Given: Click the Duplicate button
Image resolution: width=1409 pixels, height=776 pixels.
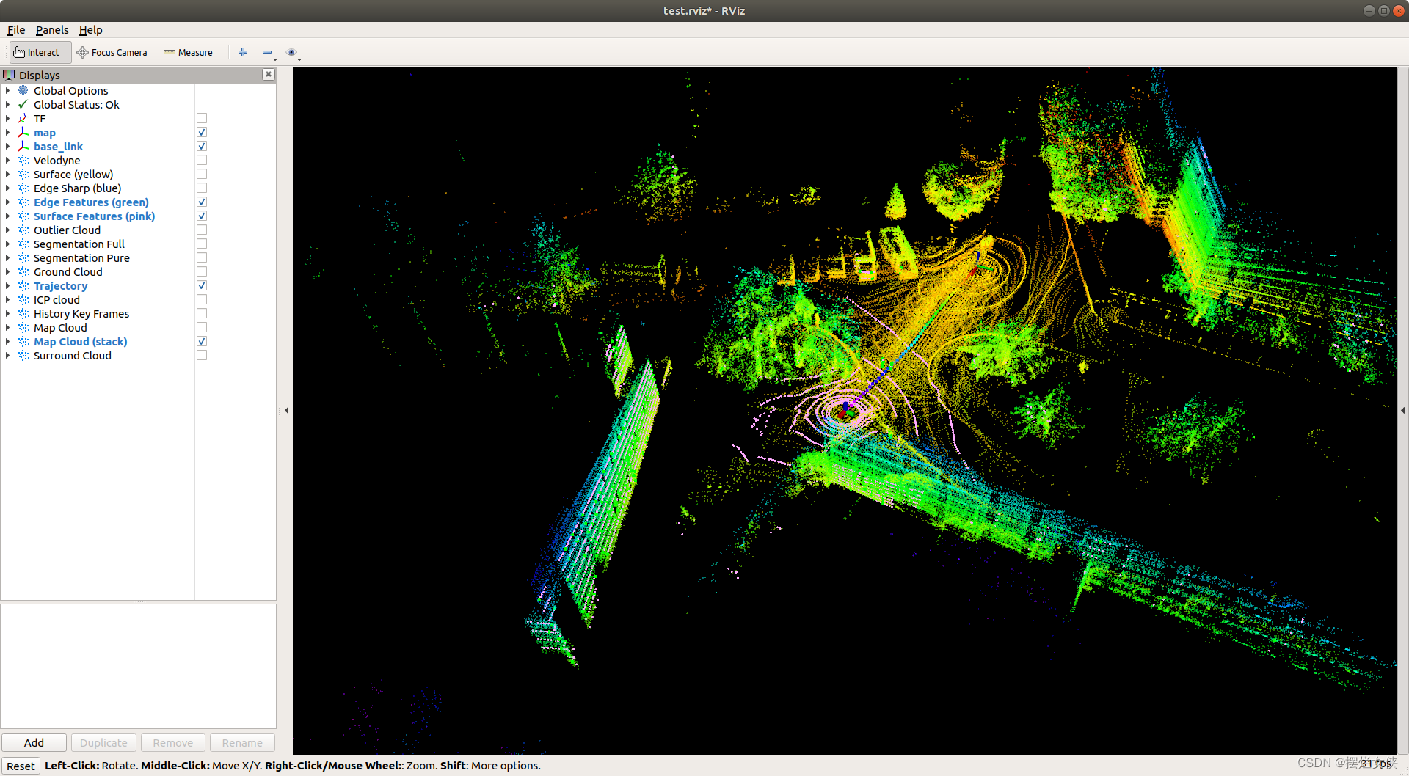Looking at the screenshot, I should [x=103, y=742].
